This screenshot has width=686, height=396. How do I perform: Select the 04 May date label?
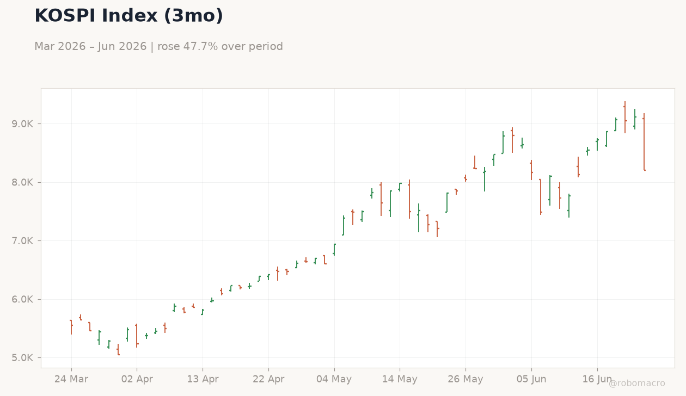(x=334, y=379)
